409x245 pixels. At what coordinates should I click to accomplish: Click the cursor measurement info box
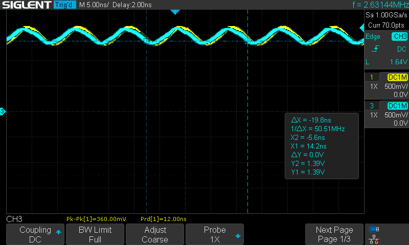(322, 145)
